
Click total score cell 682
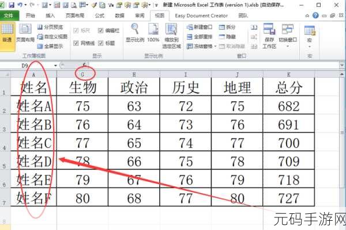pos(289,105)
